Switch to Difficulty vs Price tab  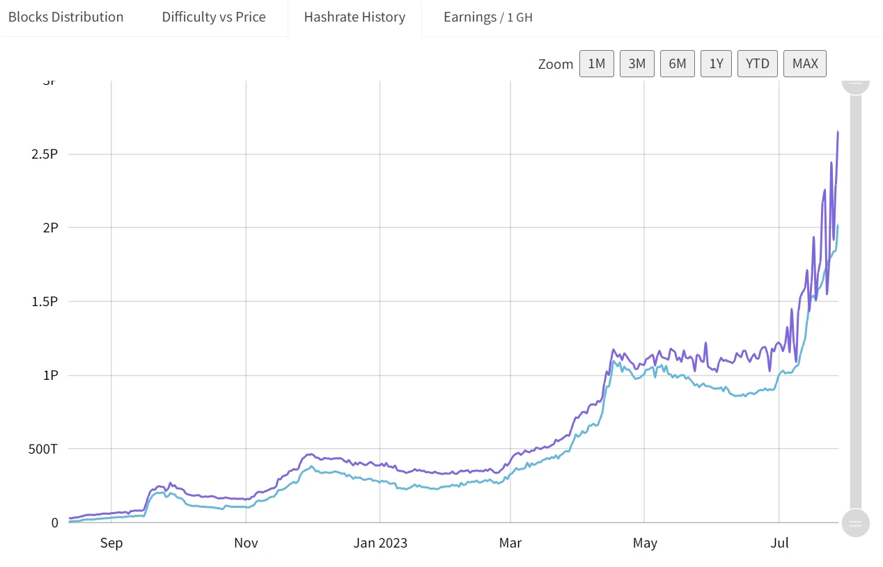[214, 17]
